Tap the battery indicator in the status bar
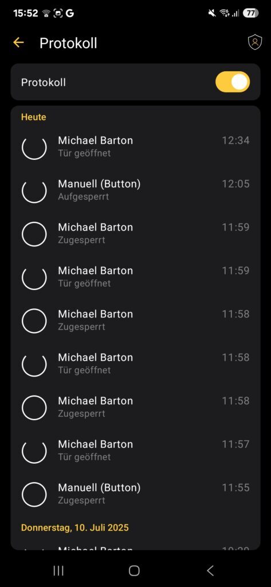271x587 pixels. tap(250, 13)
